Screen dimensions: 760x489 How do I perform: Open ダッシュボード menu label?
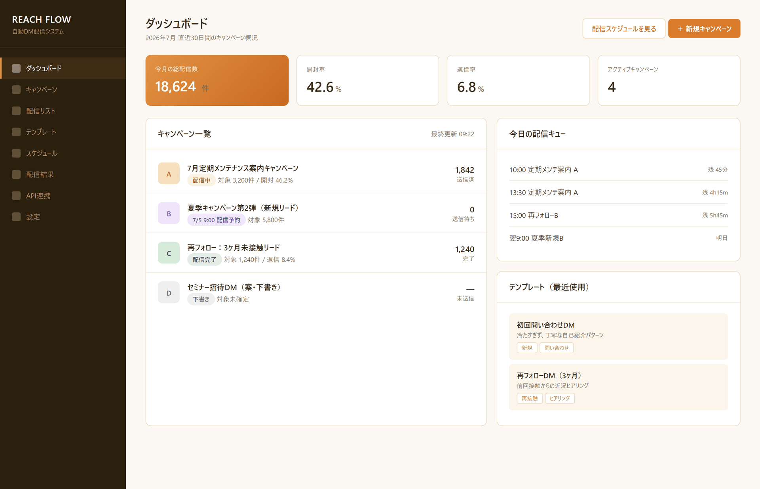point(44,68)
